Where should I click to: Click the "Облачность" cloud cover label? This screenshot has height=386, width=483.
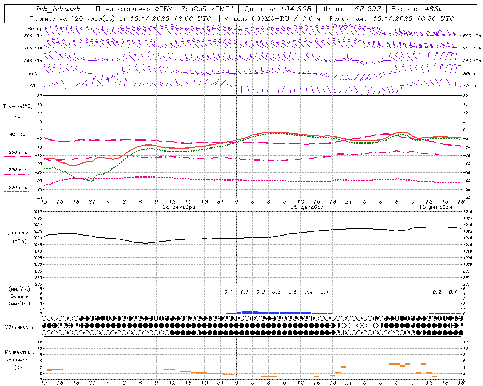pyautogui.click(x=19, y=327)
